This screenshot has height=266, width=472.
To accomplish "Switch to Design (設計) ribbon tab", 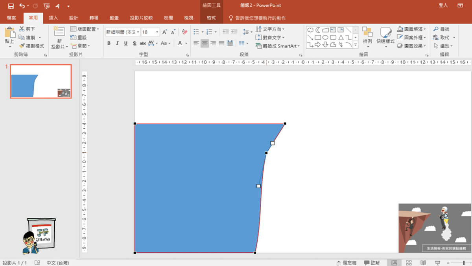I will (74, 18).
